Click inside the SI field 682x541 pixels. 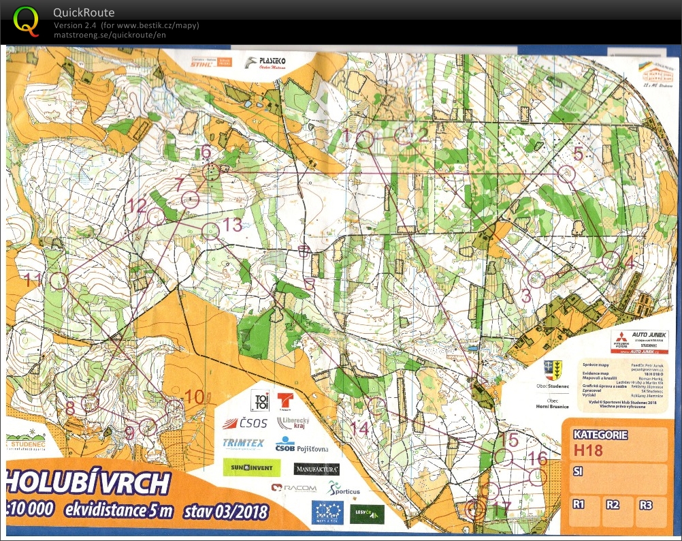[x=617, y=478]
